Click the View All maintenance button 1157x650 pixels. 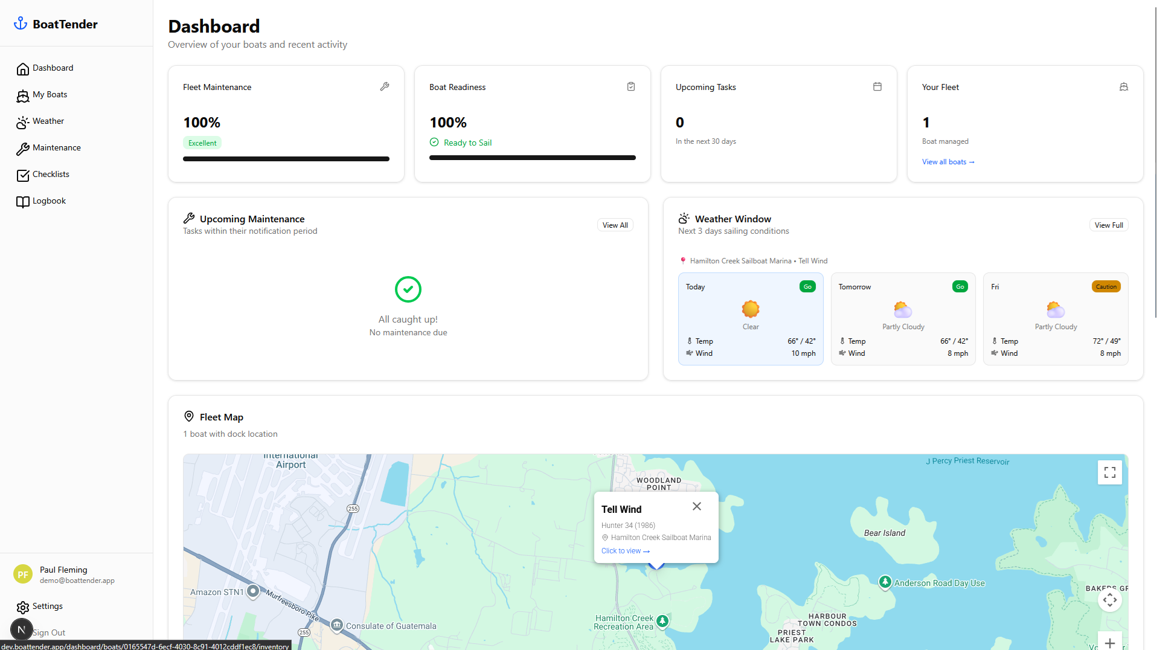tap(615, 225)
